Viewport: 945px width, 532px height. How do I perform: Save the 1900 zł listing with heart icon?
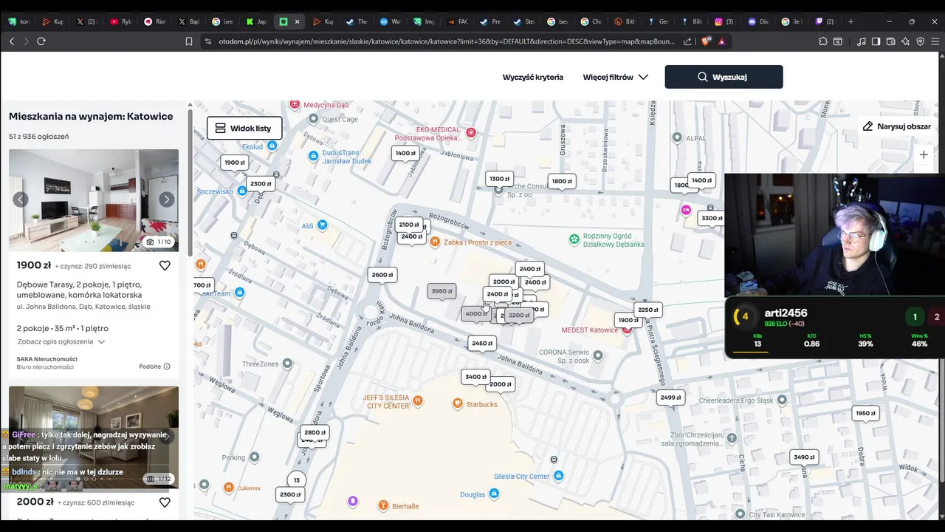click(165, 265)
